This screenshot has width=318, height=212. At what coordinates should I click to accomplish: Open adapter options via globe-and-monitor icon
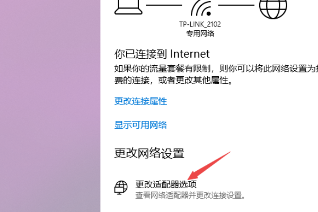(x=121, y=188)
